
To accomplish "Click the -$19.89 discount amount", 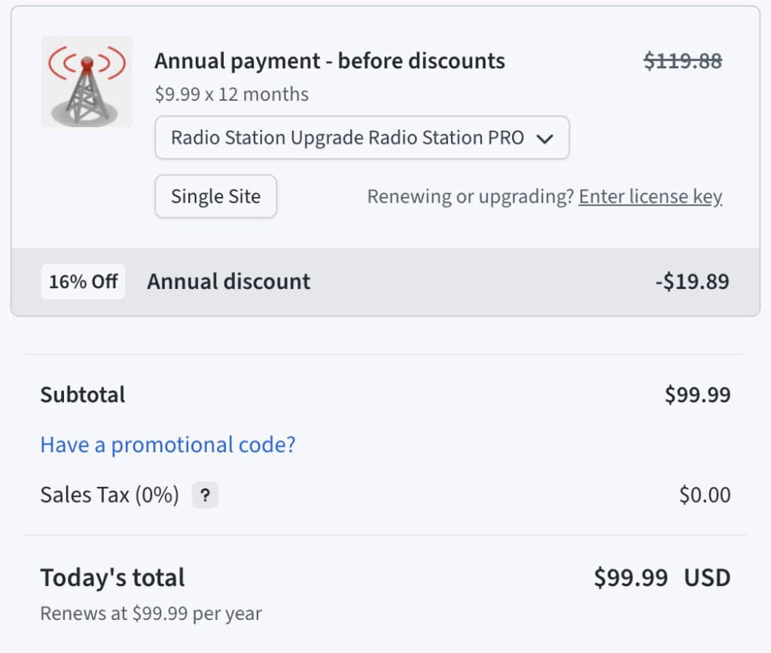I will click(692, 281).
